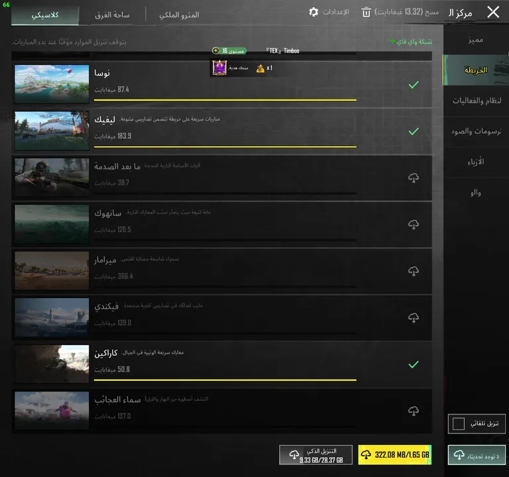Screen dimensions: 509x477
Task: Click the التنزيل الذكي smart download button
Action: [316, 455]
